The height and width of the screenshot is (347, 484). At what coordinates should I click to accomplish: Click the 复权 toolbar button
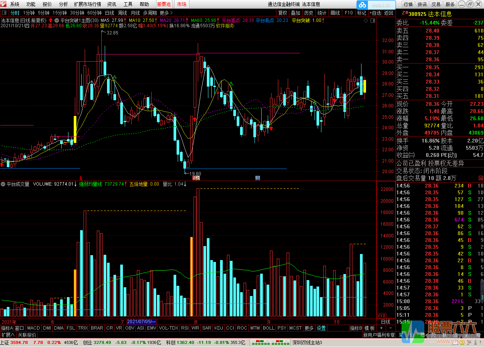[x=283, y=13]
